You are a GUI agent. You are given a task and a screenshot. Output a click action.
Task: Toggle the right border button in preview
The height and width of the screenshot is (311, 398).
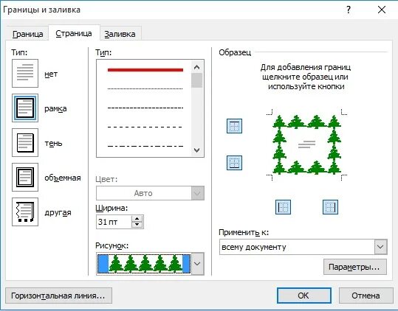(x=330, y=207)
